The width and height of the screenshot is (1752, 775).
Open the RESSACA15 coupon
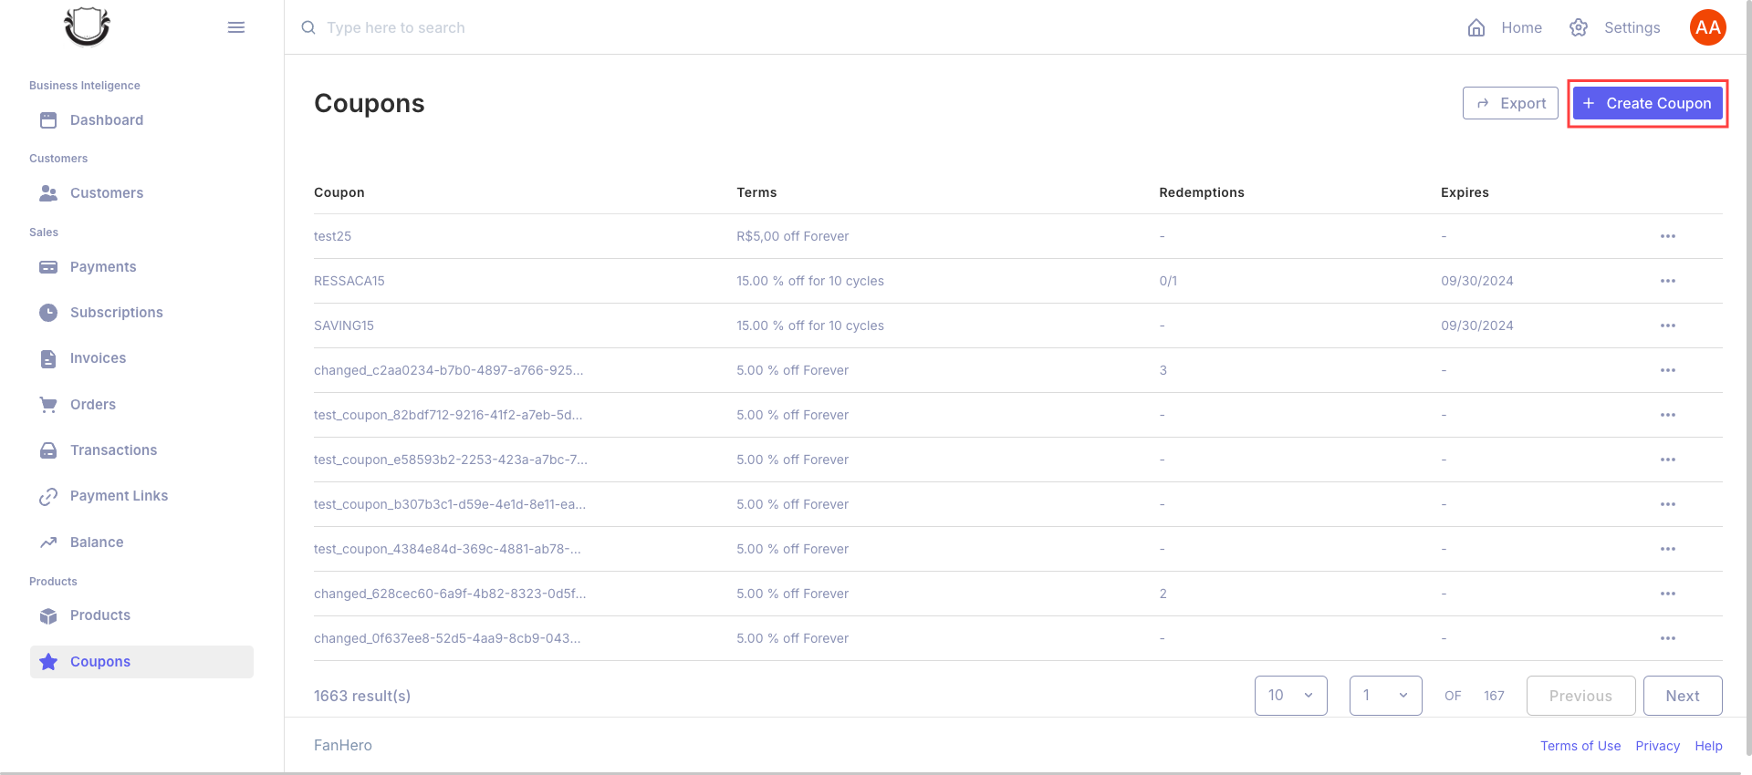pyautogui.click(x=349, y=281)
